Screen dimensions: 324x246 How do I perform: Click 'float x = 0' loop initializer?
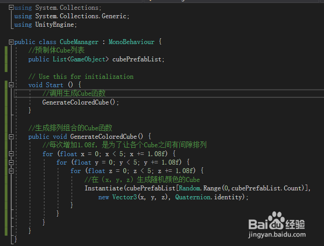coord(79,154)
